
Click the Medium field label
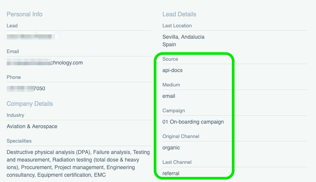[x=171, y=85]
